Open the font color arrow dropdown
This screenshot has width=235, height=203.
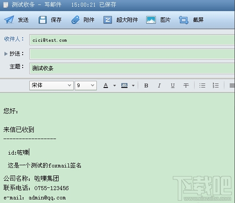[115, 86]
